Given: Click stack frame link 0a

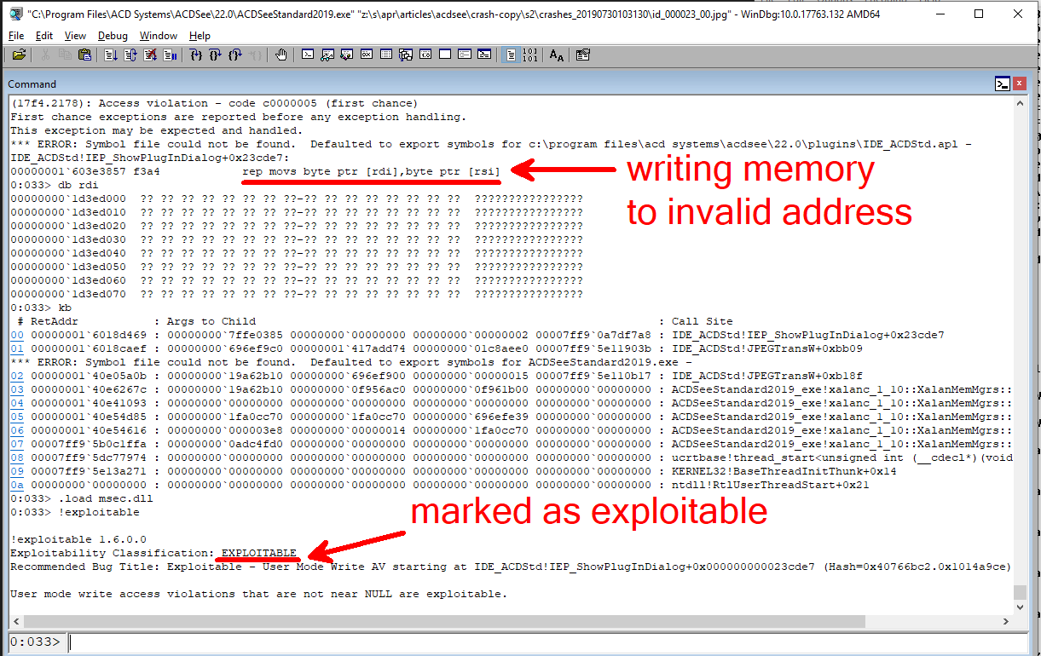Looking at the screenshot, I should [17, 486].
